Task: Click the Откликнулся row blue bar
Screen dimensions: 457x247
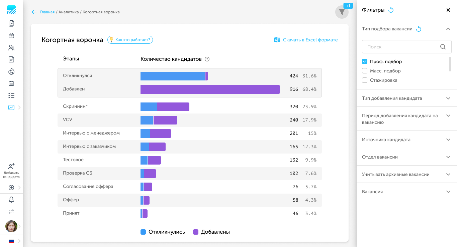Action: [x=173, y=76]
